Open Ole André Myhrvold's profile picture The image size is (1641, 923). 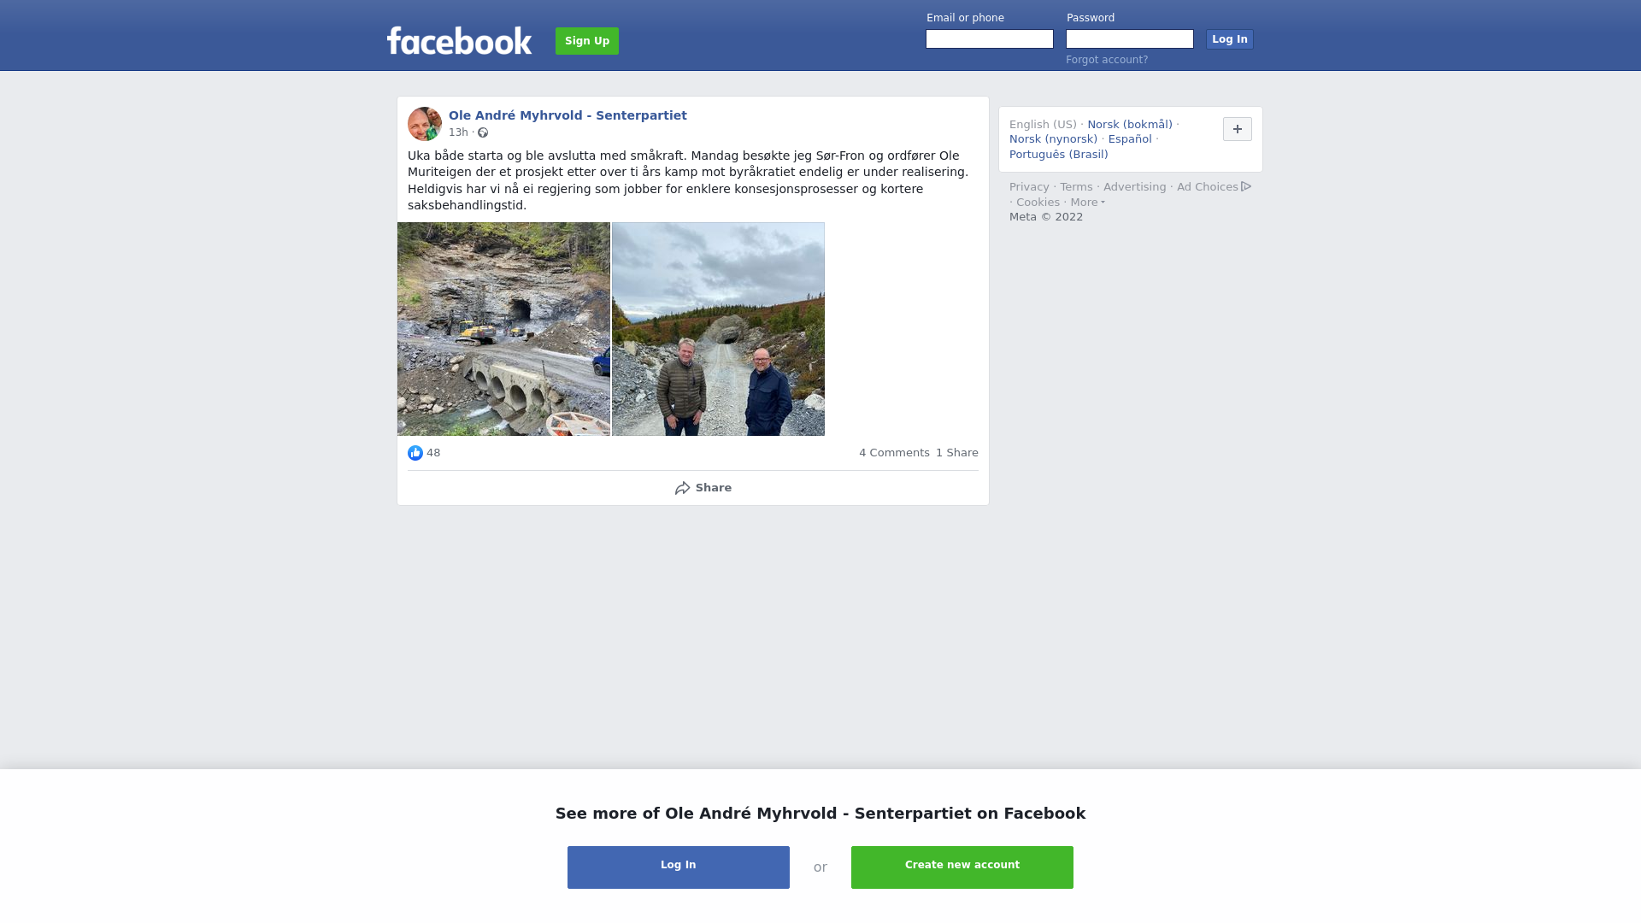coord(425,124)
